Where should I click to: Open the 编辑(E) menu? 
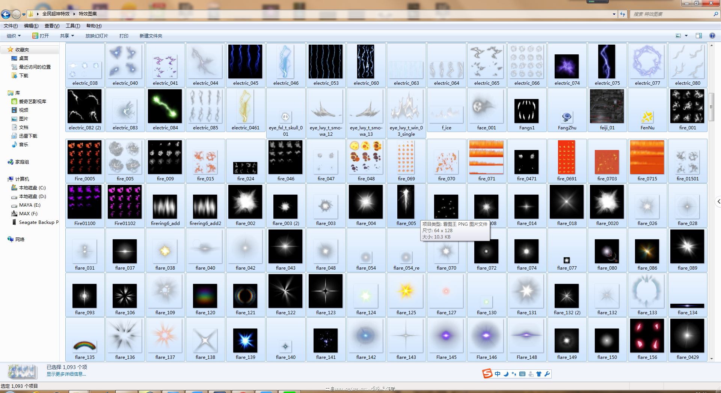pos(31,26)
